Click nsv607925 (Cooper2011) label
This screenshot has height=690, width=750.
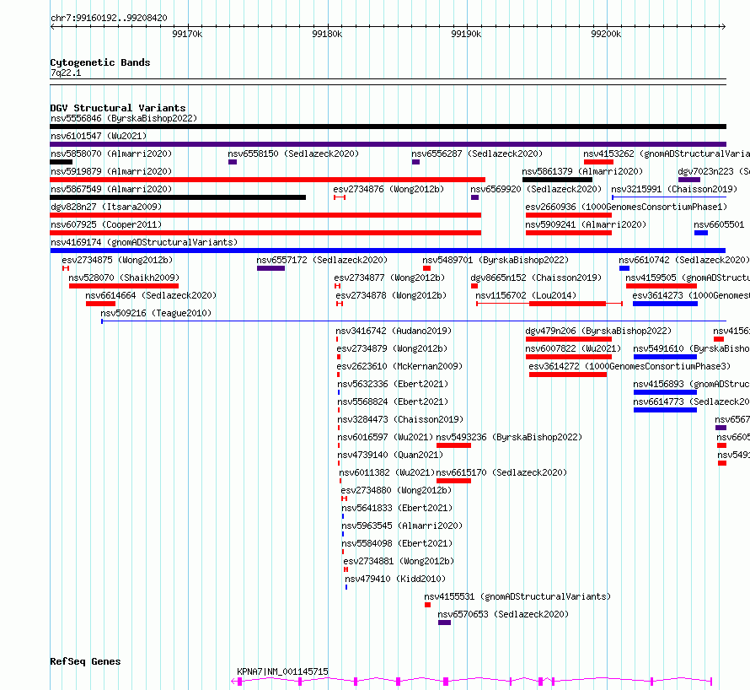tap(106, 224)
